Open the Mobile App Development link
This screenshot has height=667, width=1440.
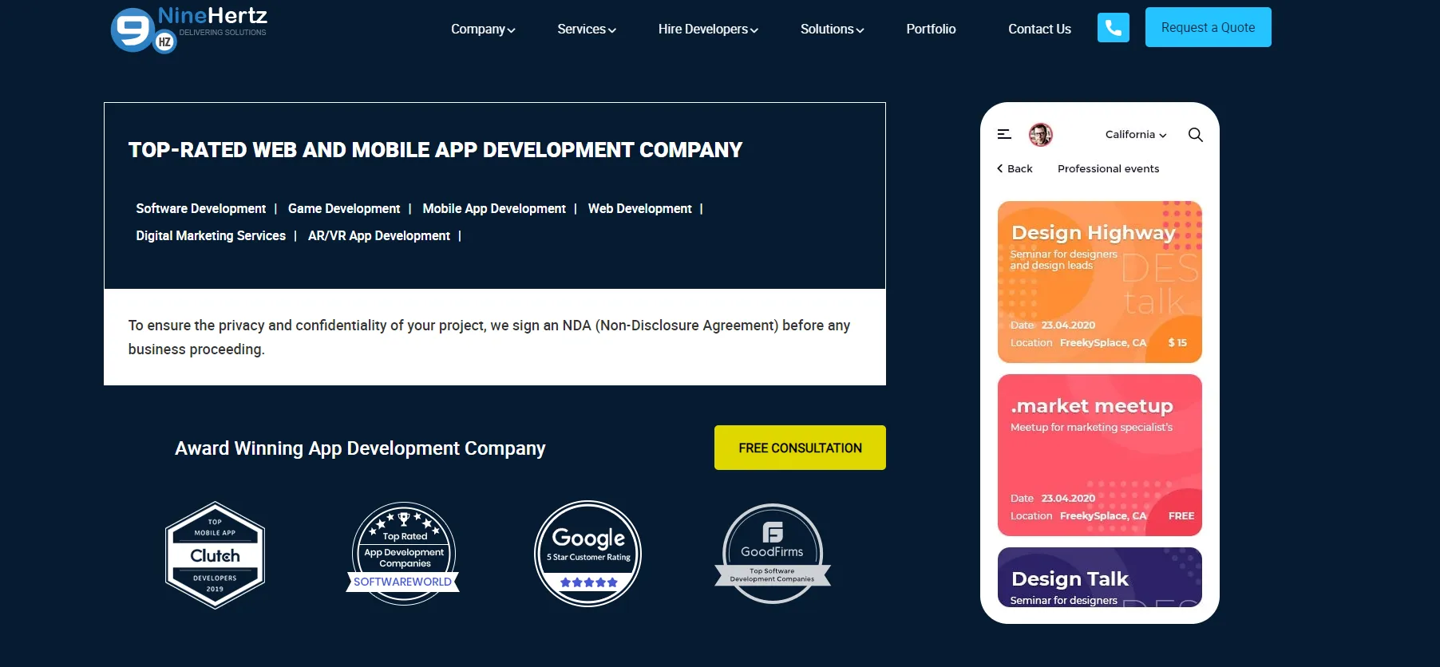pyautogui.click(x=494, y=208)
